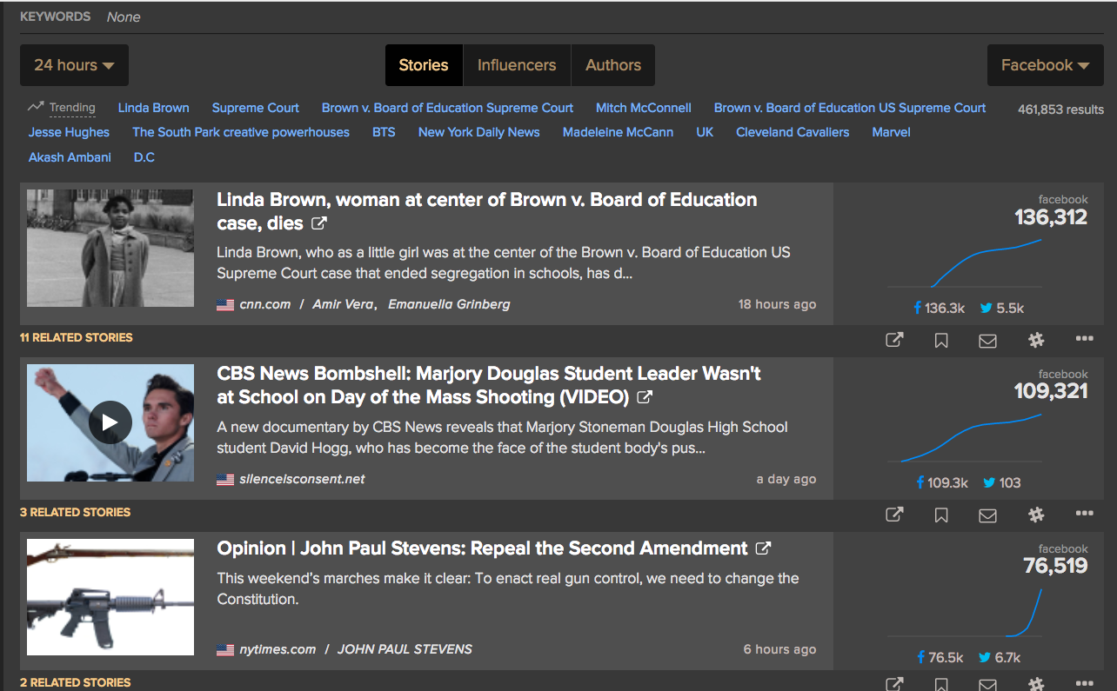Open the CBS News Bombshell story headline
Screen dimensions: 1117x691
point(489,385)
